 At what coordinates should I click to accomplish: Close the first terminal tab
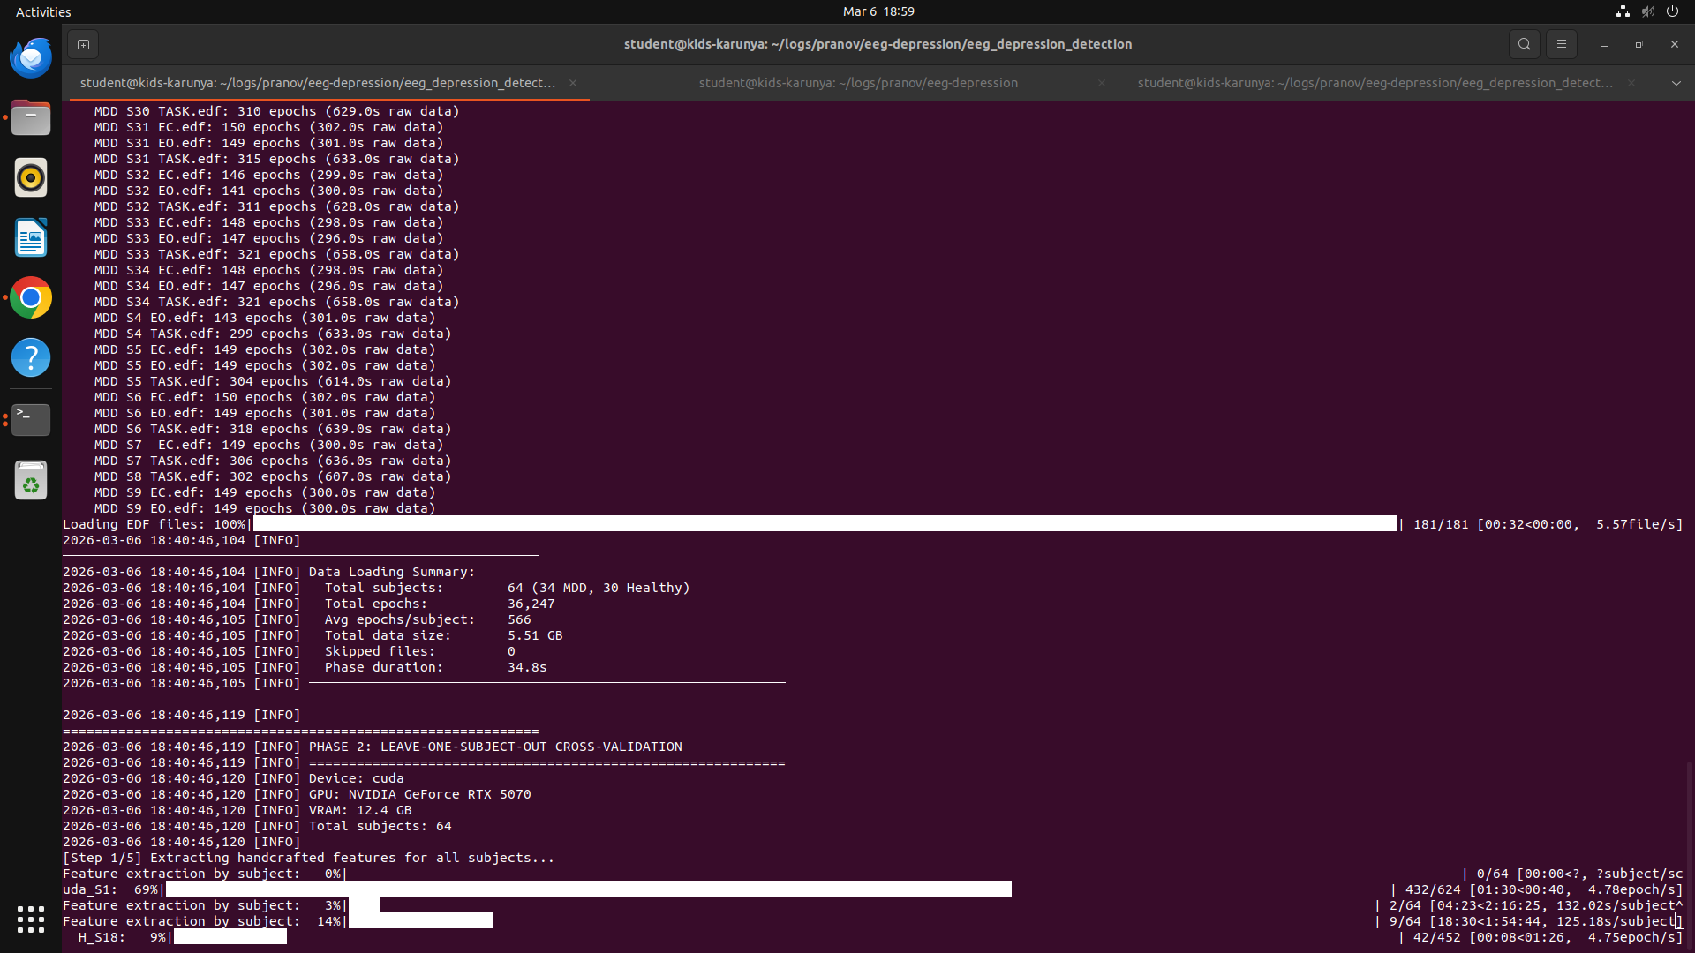pyautogui.click(x=573, y=83)
